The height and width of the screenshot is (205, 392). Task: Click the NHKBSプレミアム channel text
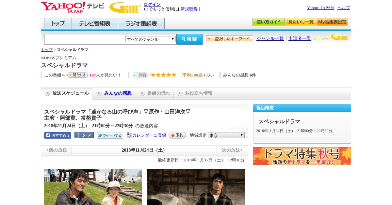pyautogui.click(x=58, y=58)
